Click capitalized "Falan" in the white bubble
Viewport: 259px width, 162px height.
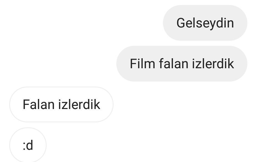point(39,104)
